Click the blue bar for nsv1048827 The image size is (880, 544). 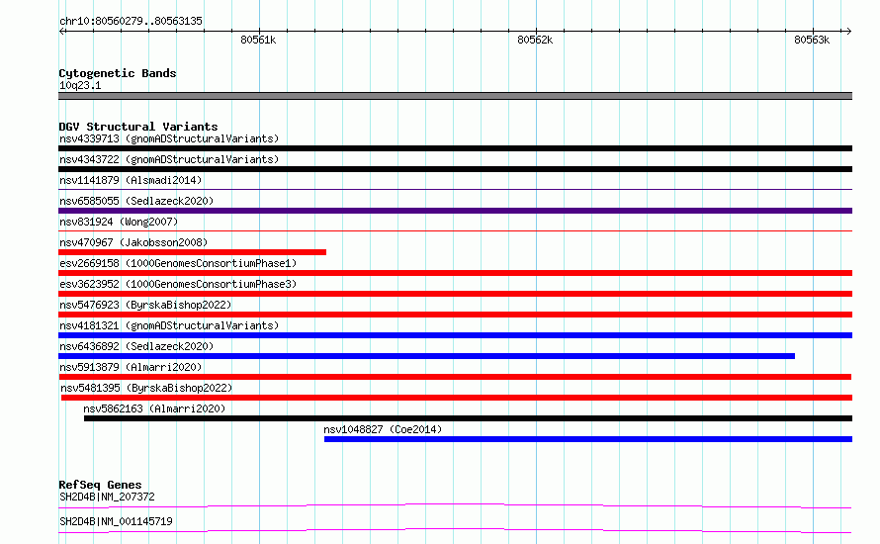coord(588,439)
